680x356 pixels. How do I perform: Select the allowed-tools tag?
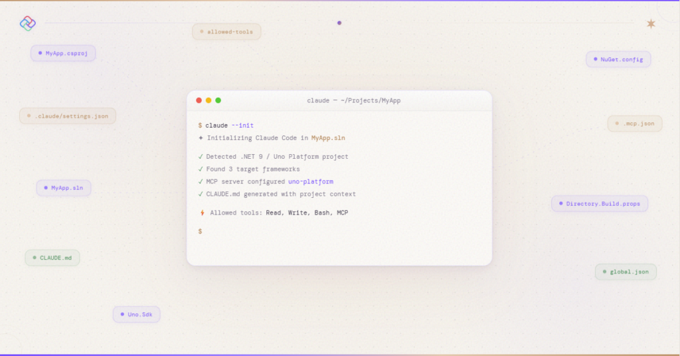tap(226, 32)
